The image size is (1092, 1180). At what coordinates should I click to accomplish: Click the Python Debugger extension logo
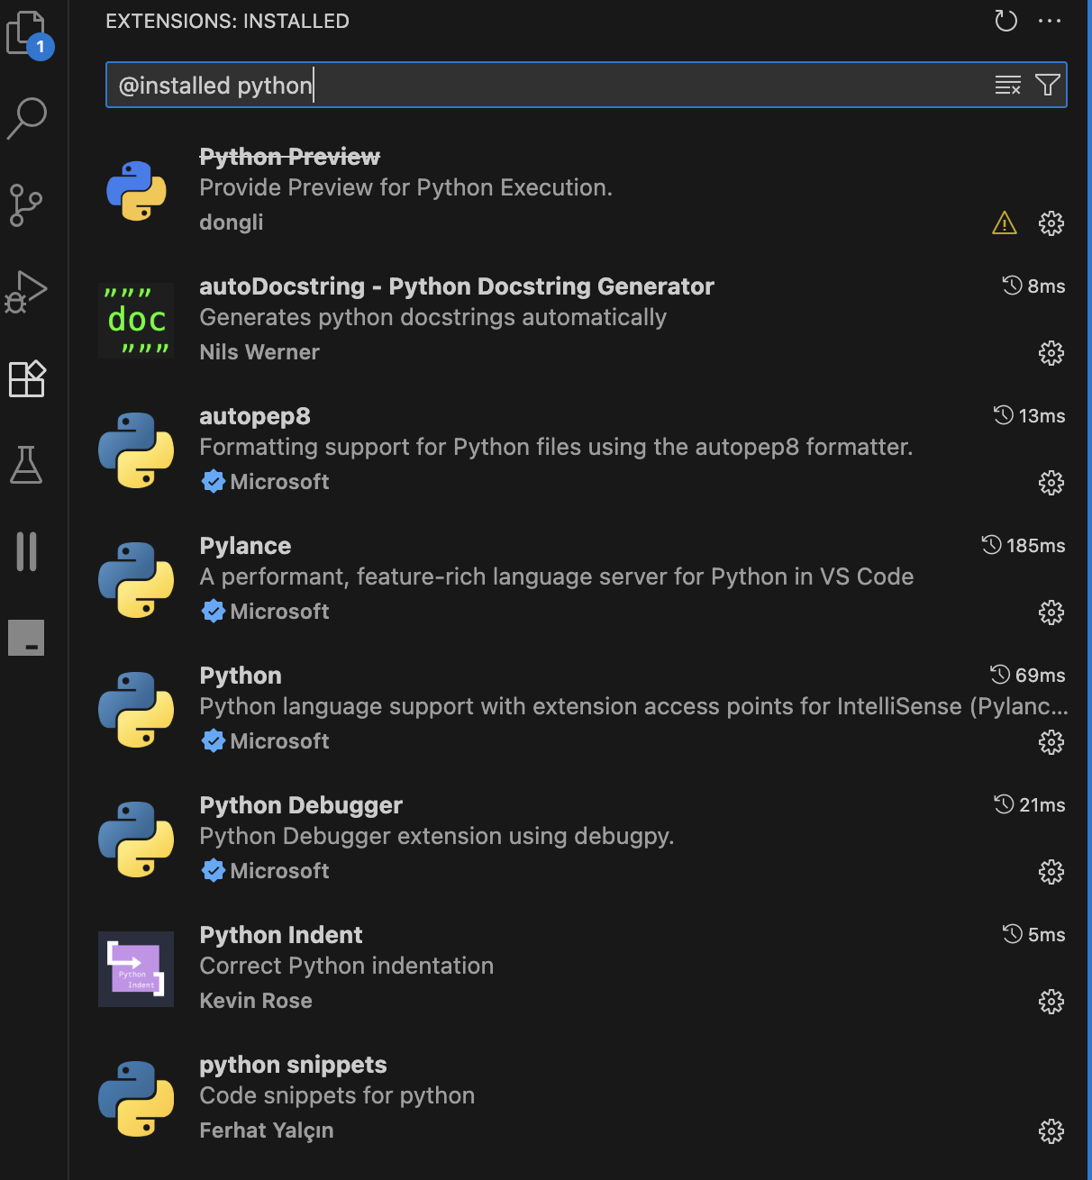tap(136, 840)
